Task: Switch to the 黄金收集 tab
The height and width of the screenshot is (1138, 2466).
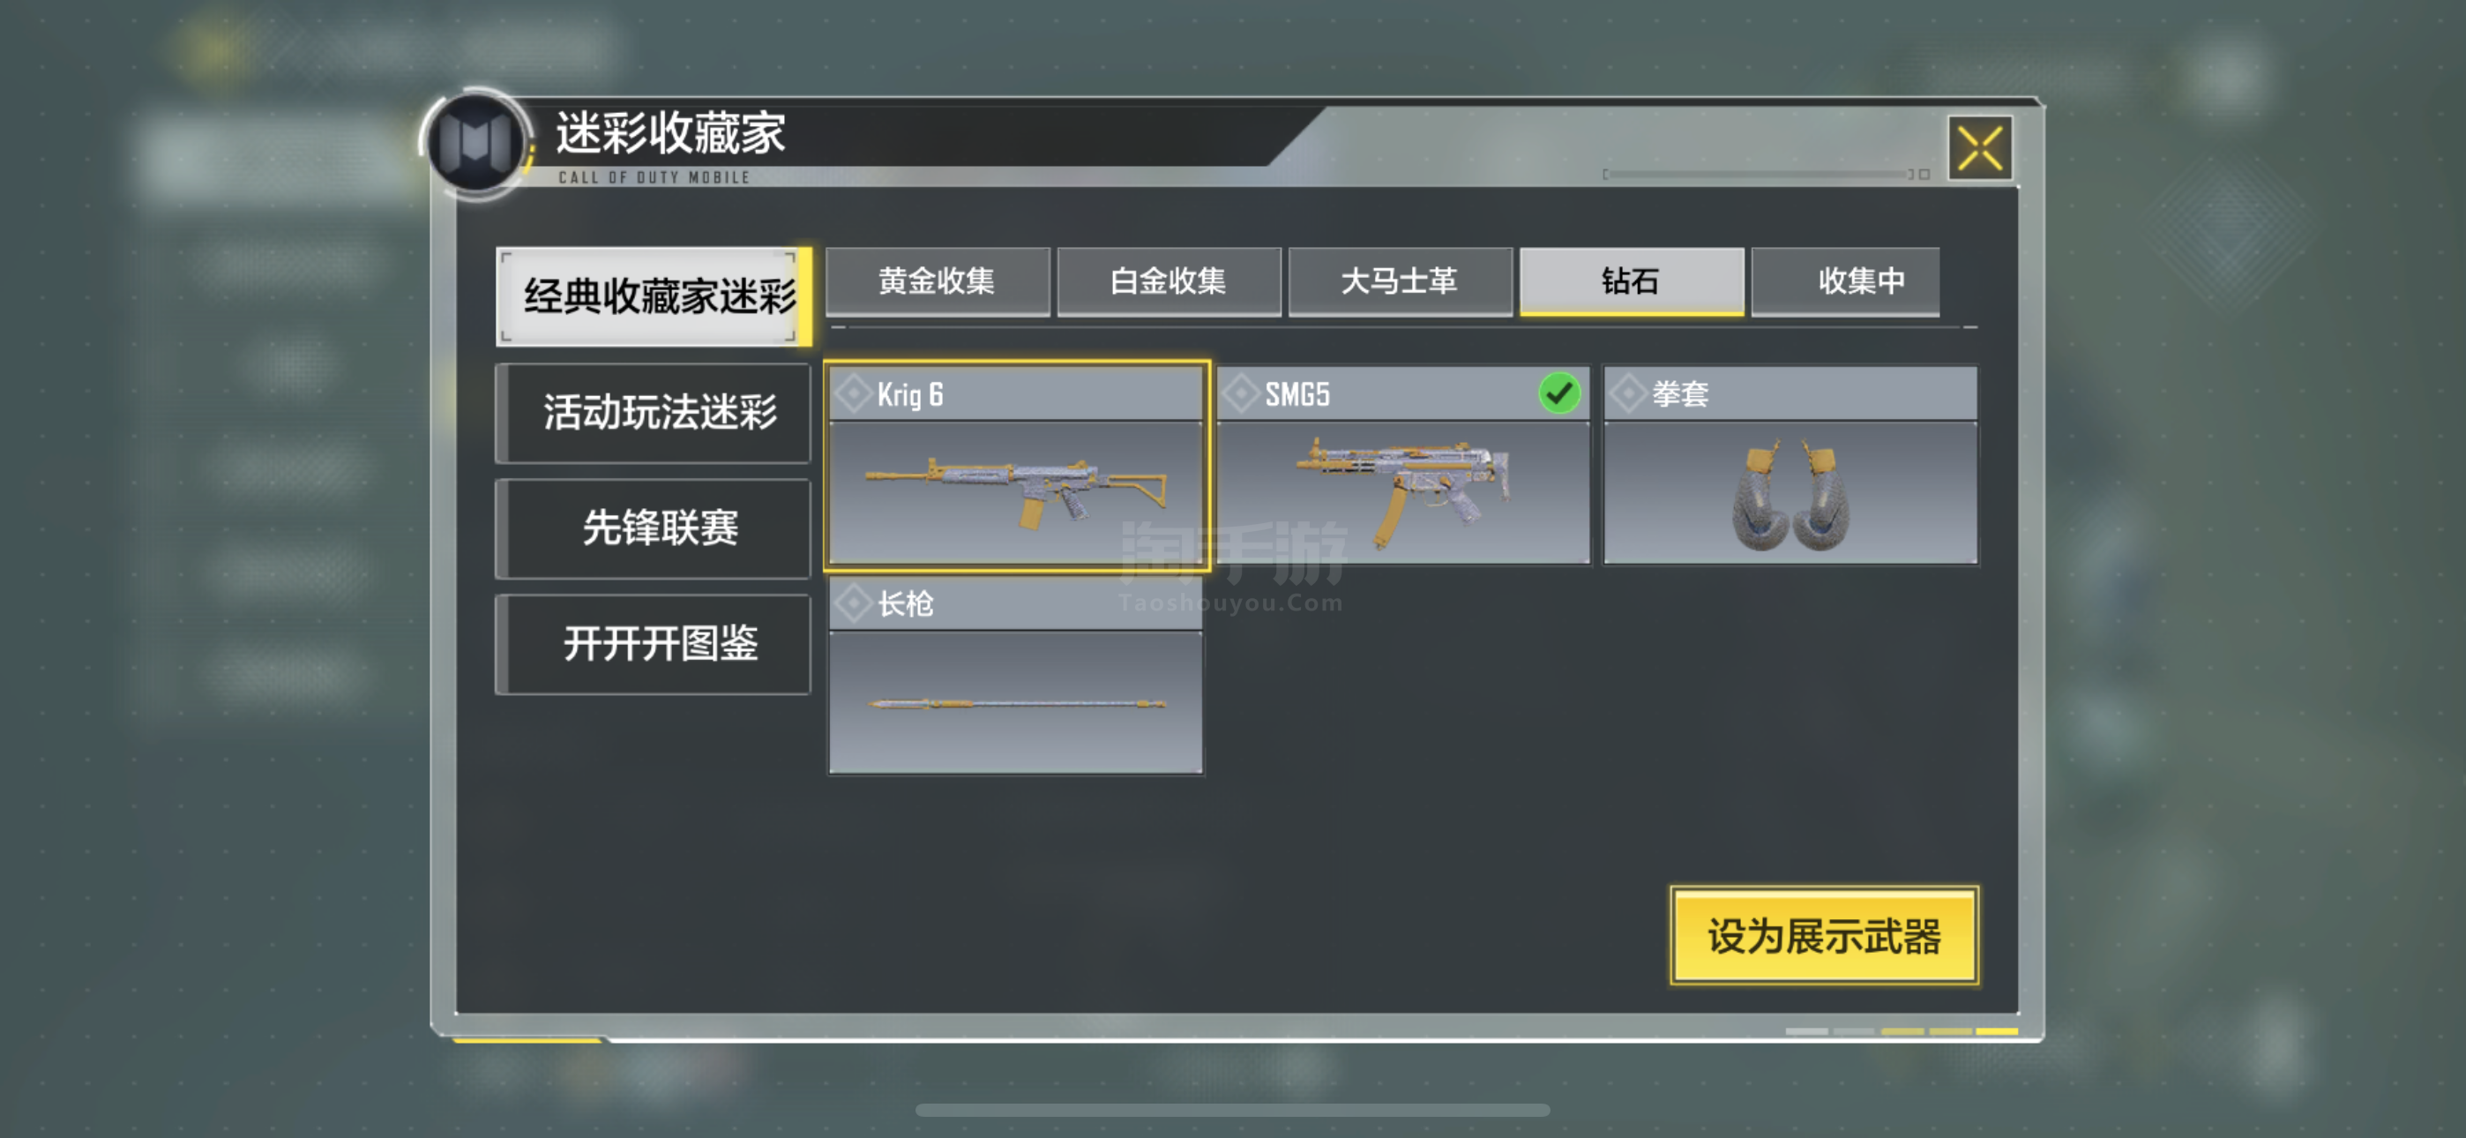Action: (938, 281)
